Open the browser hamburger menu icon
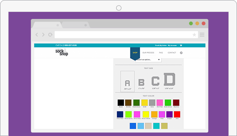This screenshot has height=136, width=237. tap(202, 35)
